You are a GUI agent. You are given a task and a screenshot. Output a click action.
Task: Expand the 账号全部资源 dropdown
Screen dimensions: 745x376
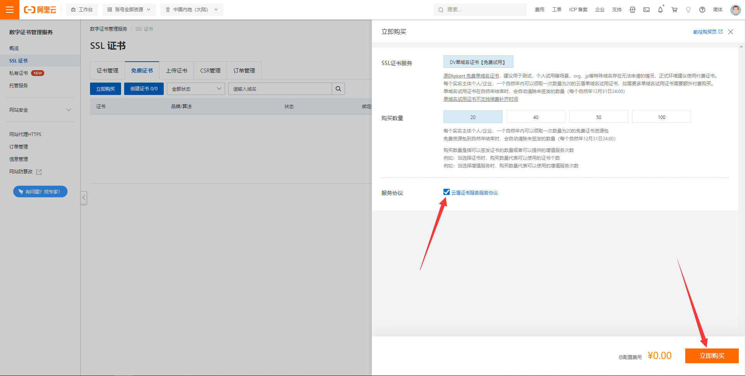click(129, 10)
